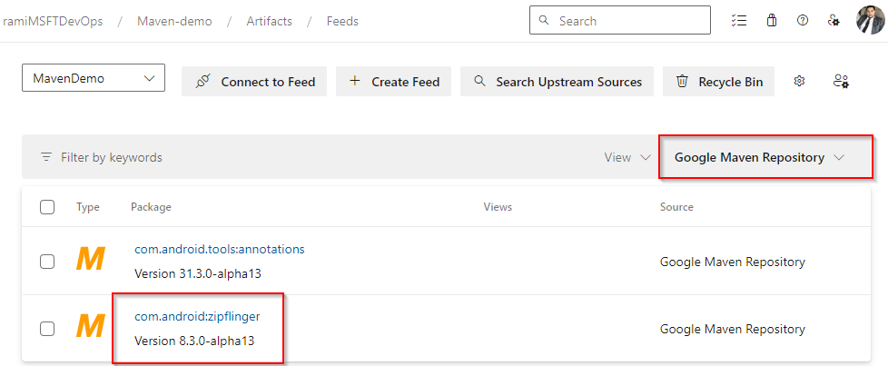Click Google Maven Repository source in zipflinger row
The width and height of the screenshot is (888, 366).
pyautogui.click(x=732, y=329)
